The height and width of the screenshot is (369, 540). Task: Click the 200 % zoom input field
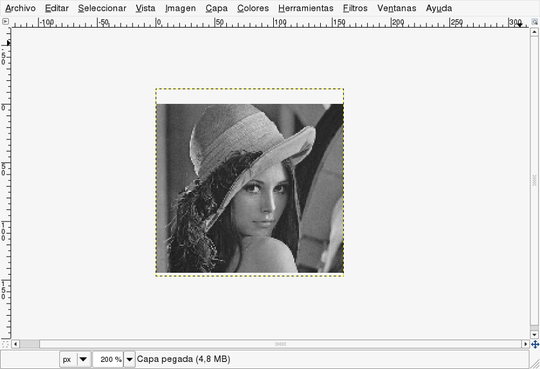pyautogui.click(x=108, y=359)
